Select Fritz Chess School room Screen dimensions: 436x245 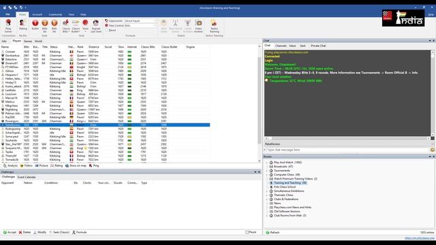(x=285, y=187)
